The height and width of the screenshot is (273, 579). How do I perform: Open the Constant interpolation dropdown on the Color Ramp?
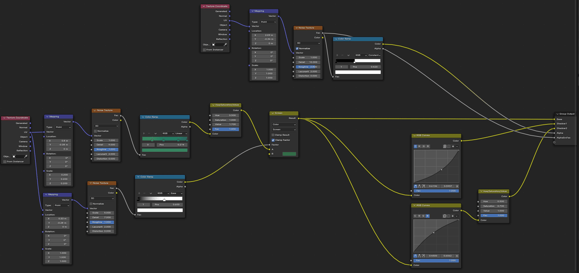(374, 55)
